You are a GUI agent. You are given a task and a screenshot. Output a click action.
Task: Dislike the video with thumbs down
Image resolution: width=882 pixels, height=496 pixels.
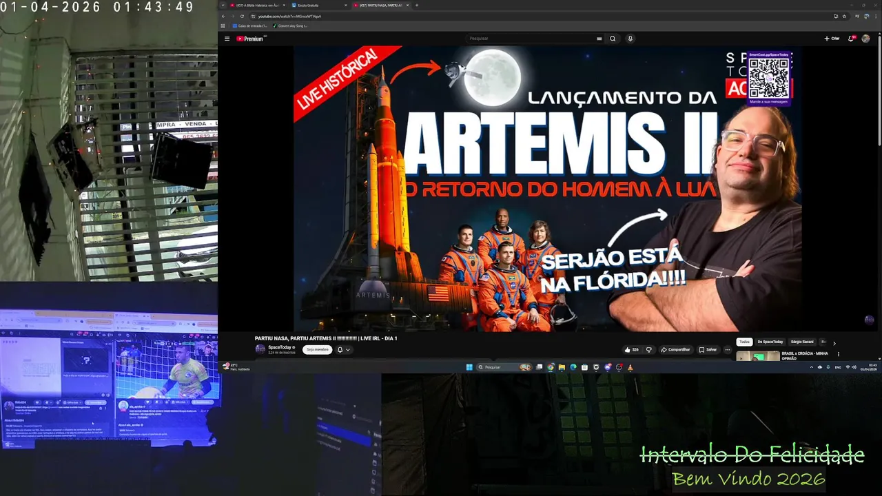(x=648, y=349)
